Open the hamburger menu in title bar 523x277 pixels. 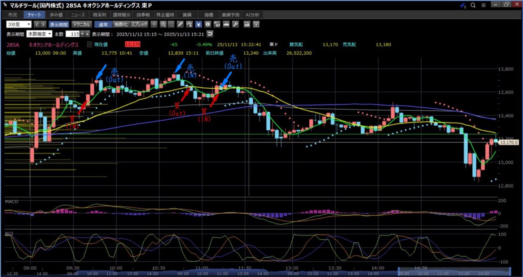tap(484, 5)
